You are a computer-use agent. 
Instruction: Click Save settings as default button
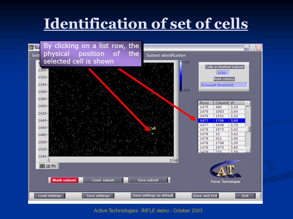point(153,195)
